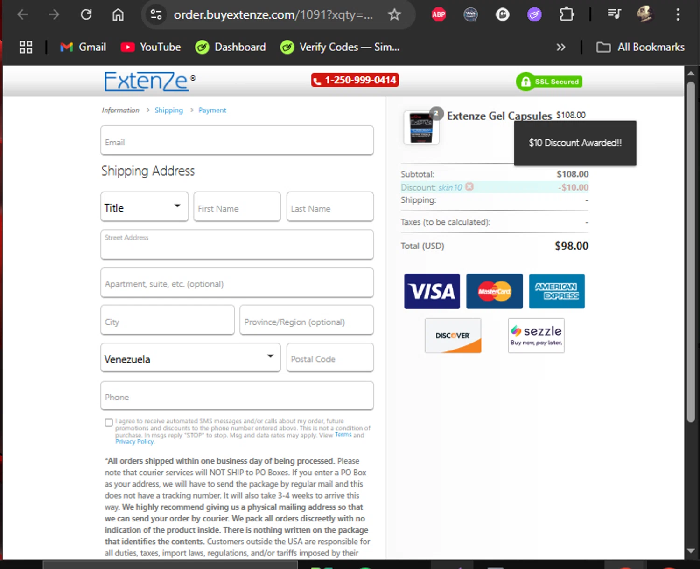Open the Gmail bookmark
This screenshot has width=700, height=569.
click(x=84, y=47)
